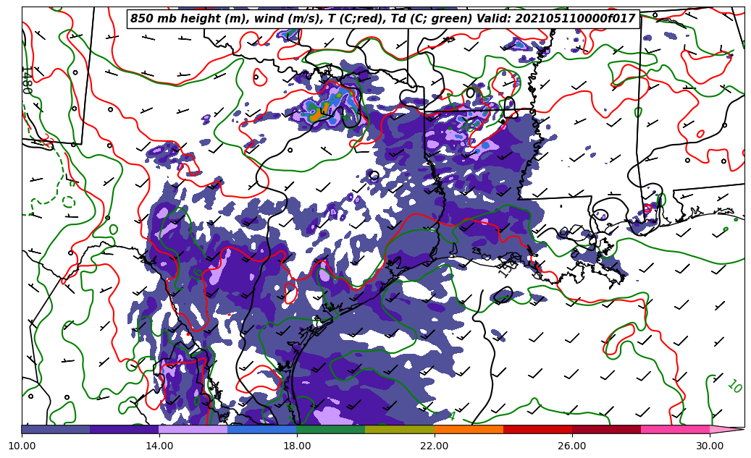
Task: Click the 18.00 colorbar tick label
Action: point(297,446)
